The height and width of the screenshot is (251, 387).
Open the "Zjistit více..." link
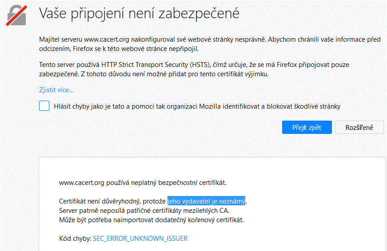56,90
